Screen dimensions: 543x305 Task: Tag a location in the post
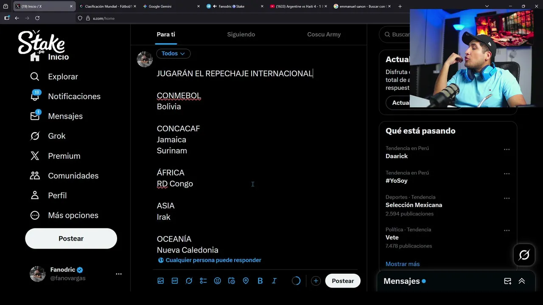[246, 281]
